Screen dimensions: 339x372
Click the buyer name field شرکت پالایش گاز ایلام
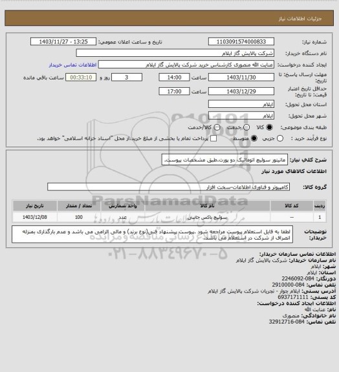(x=175, y=53)
